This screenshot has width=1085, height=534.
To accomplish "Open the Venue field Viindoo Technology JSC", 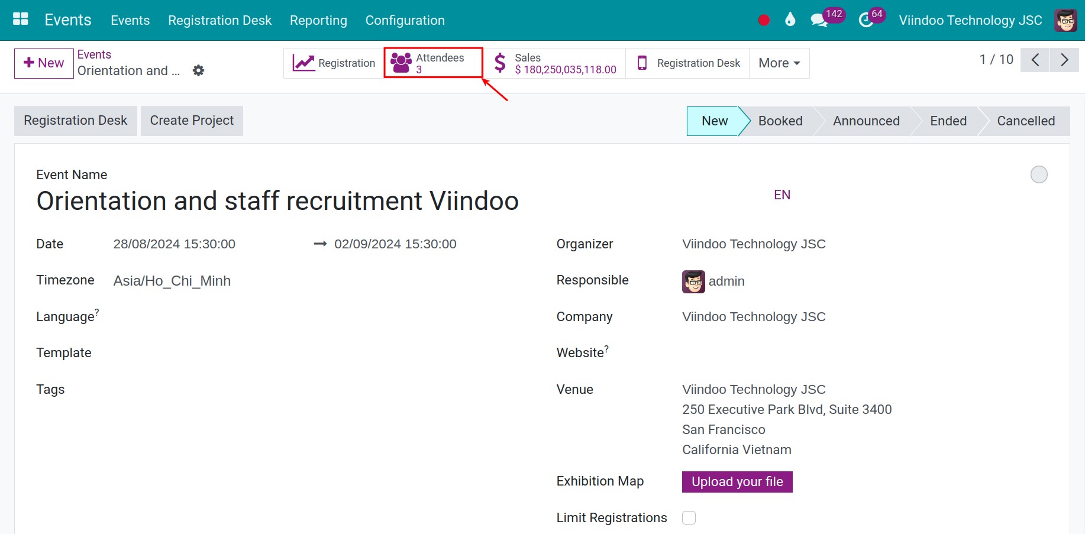I will (x=754, y=390).
